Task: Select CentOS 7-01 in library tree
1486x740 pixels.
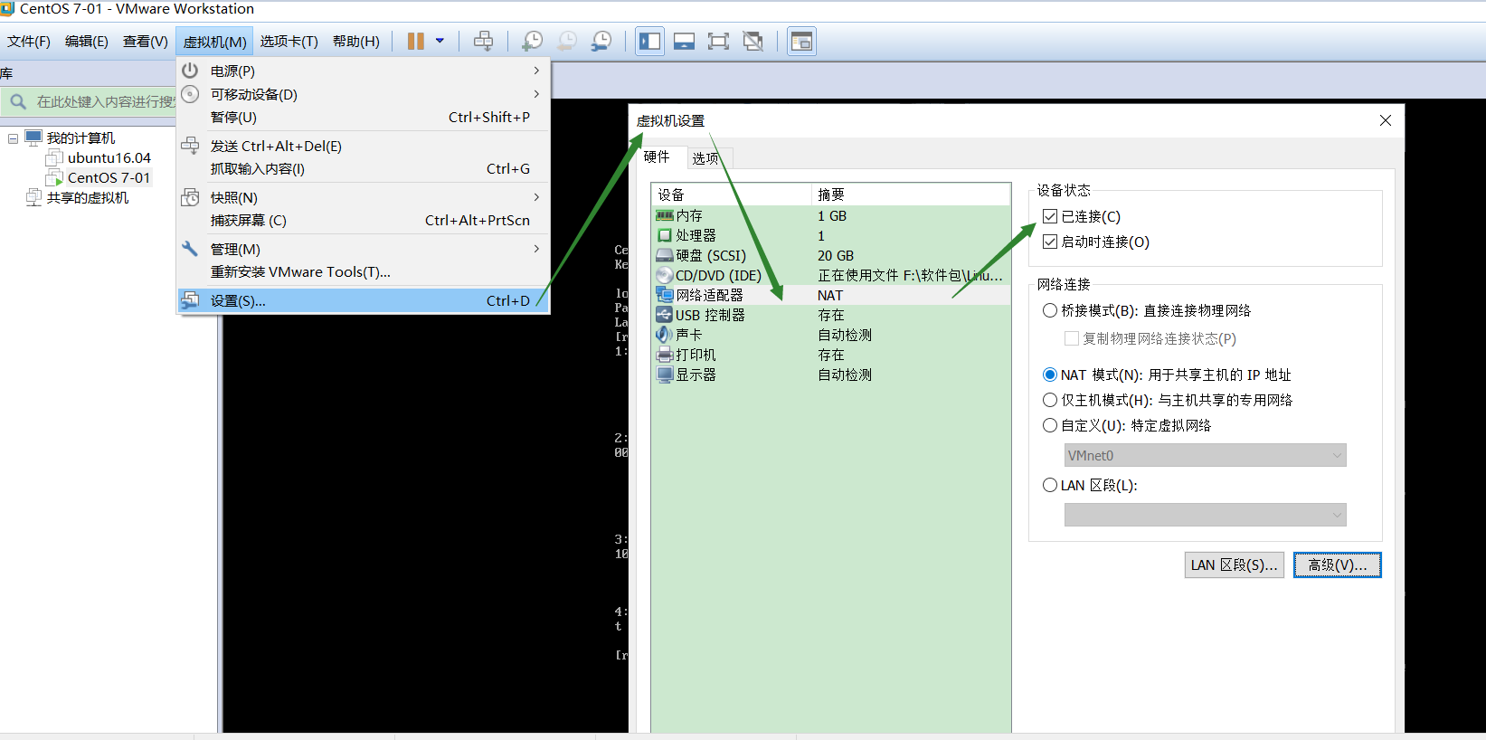Action: tap(109, 178)
